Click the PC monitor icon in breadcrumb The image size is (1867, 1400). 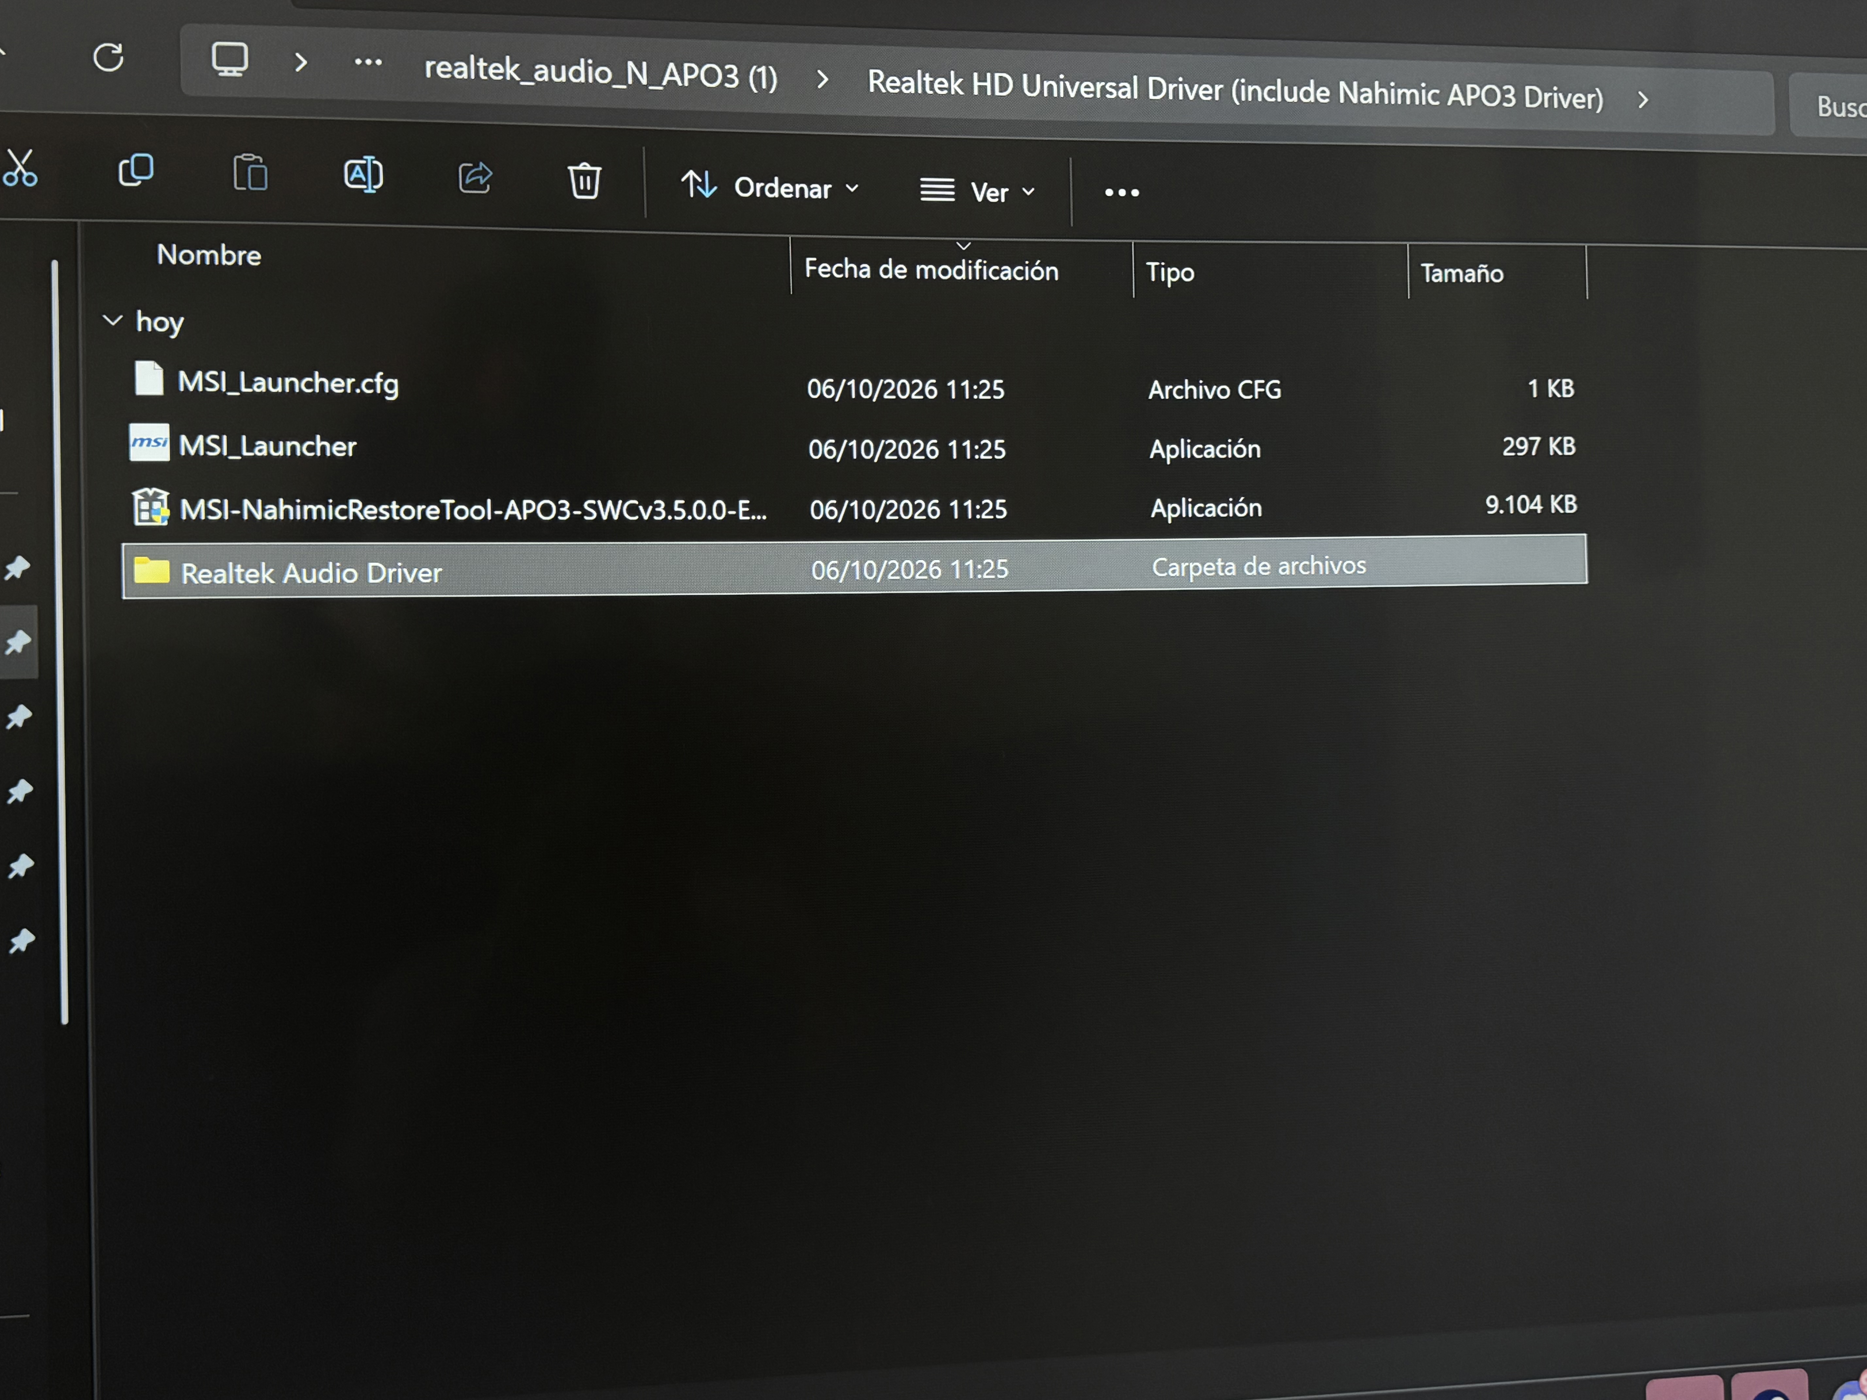229,60
